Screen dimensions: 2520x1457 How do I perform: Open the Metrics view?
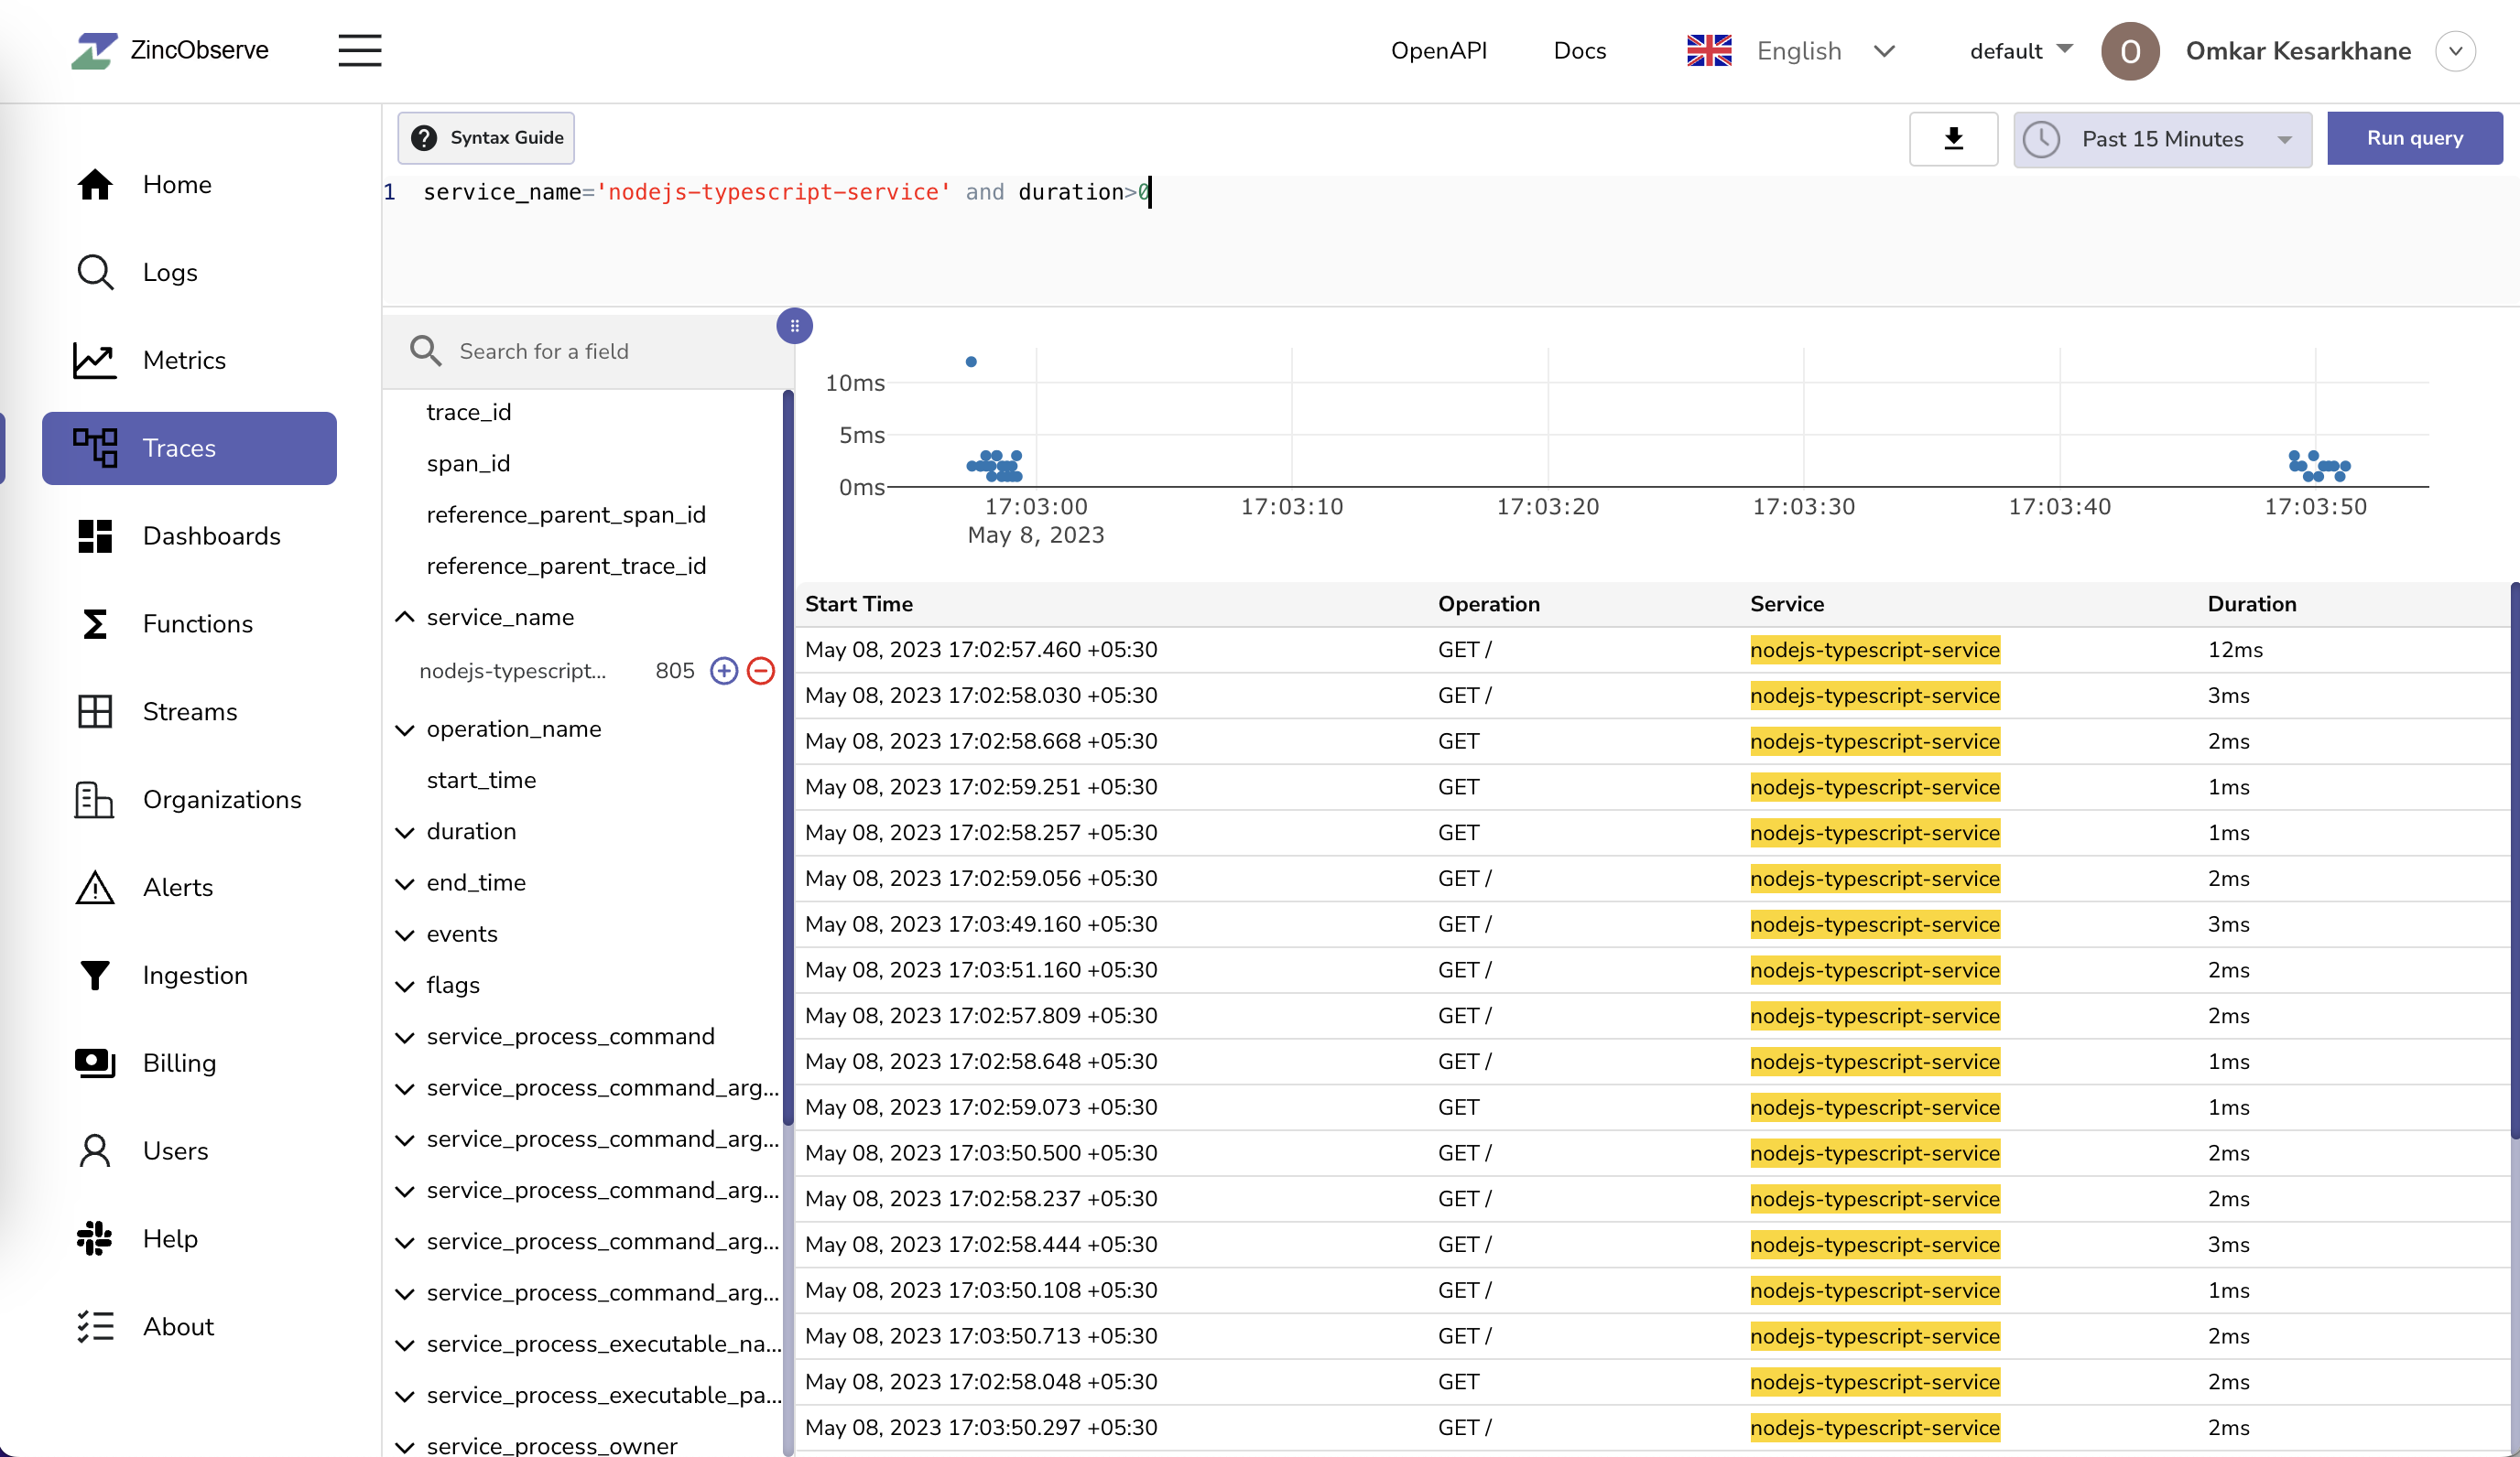point(184,360)
